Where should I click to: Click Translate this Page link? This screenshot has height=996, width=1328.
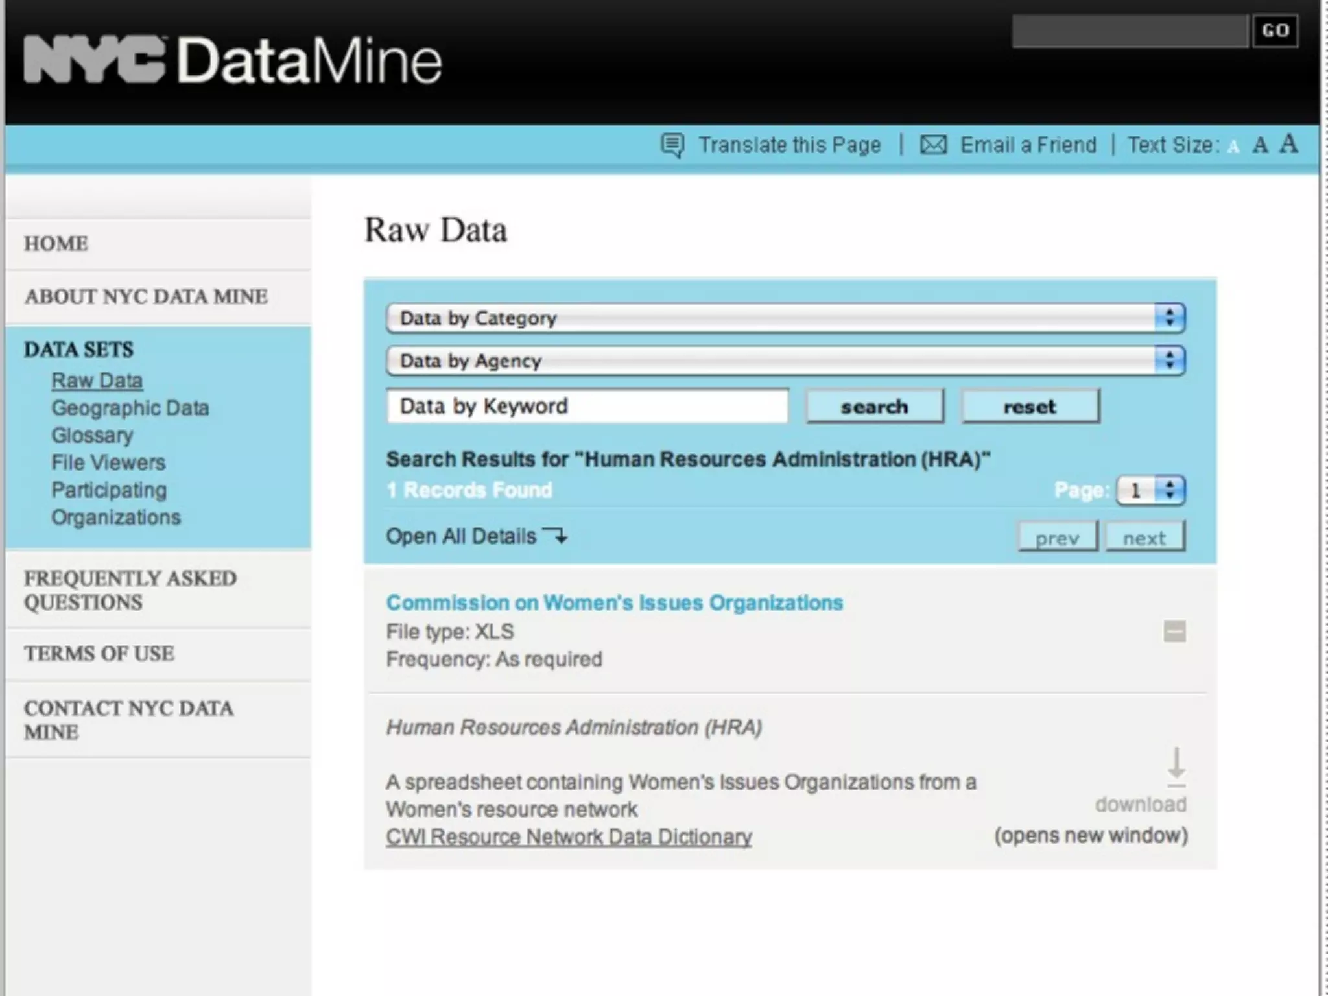(790, 145)
